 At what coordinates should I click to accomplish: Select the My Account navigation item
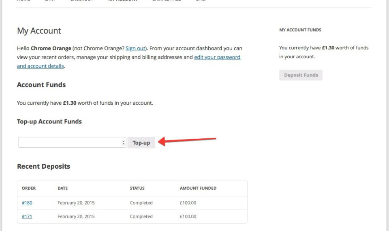click(122, 1)
